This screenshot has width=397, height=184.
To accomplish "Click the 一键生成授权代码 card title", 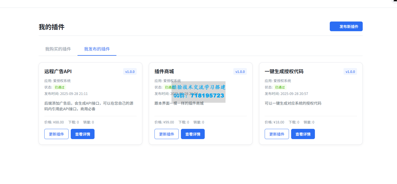I will (284, 72).
